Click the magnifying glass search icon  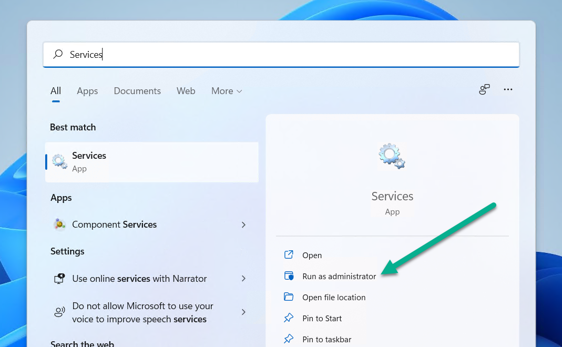58,54
